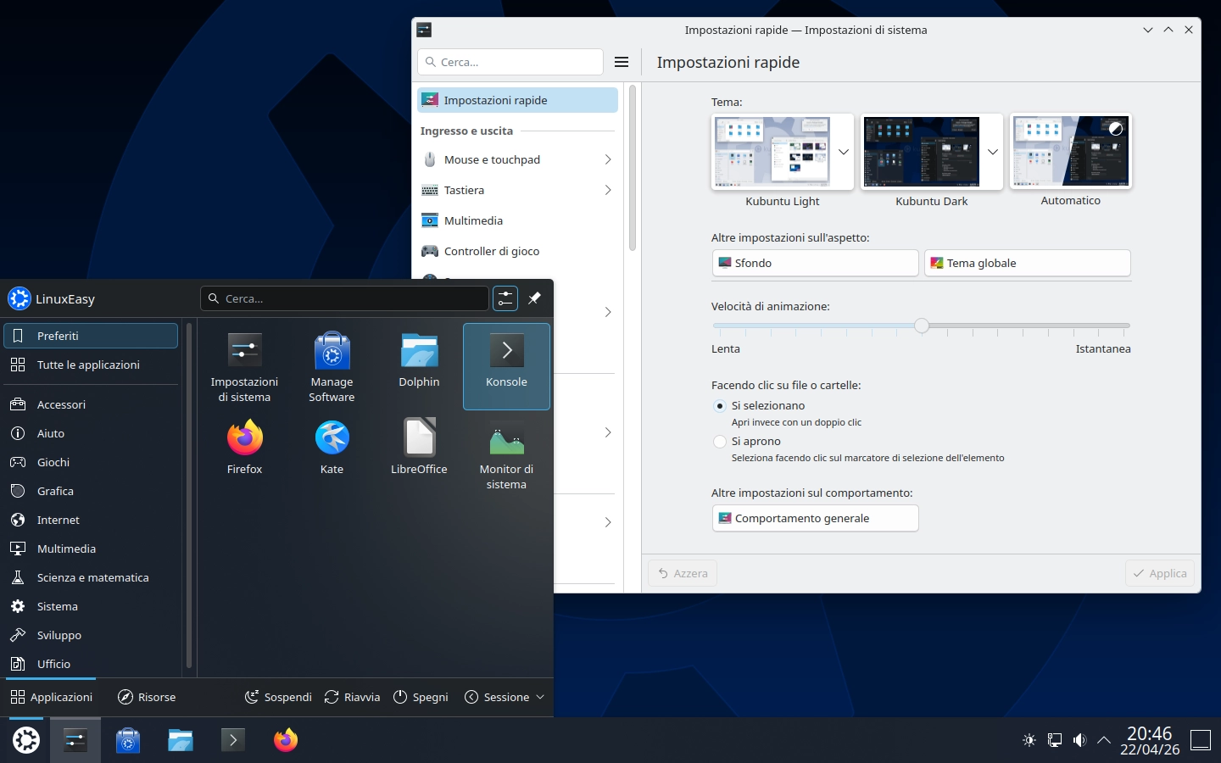
Task: Click the Cerca search field in System Settings
Action: click(x=510, y=61)
